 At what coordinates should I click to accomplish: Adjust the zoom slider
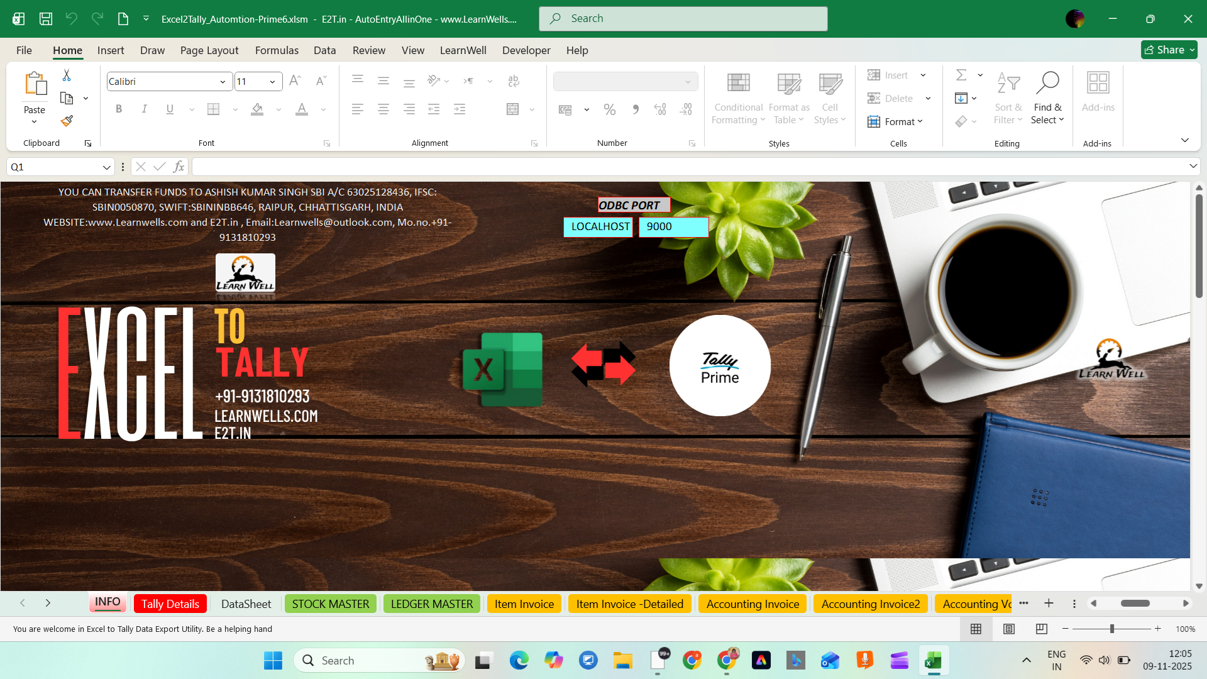(x=1111, y=628)
